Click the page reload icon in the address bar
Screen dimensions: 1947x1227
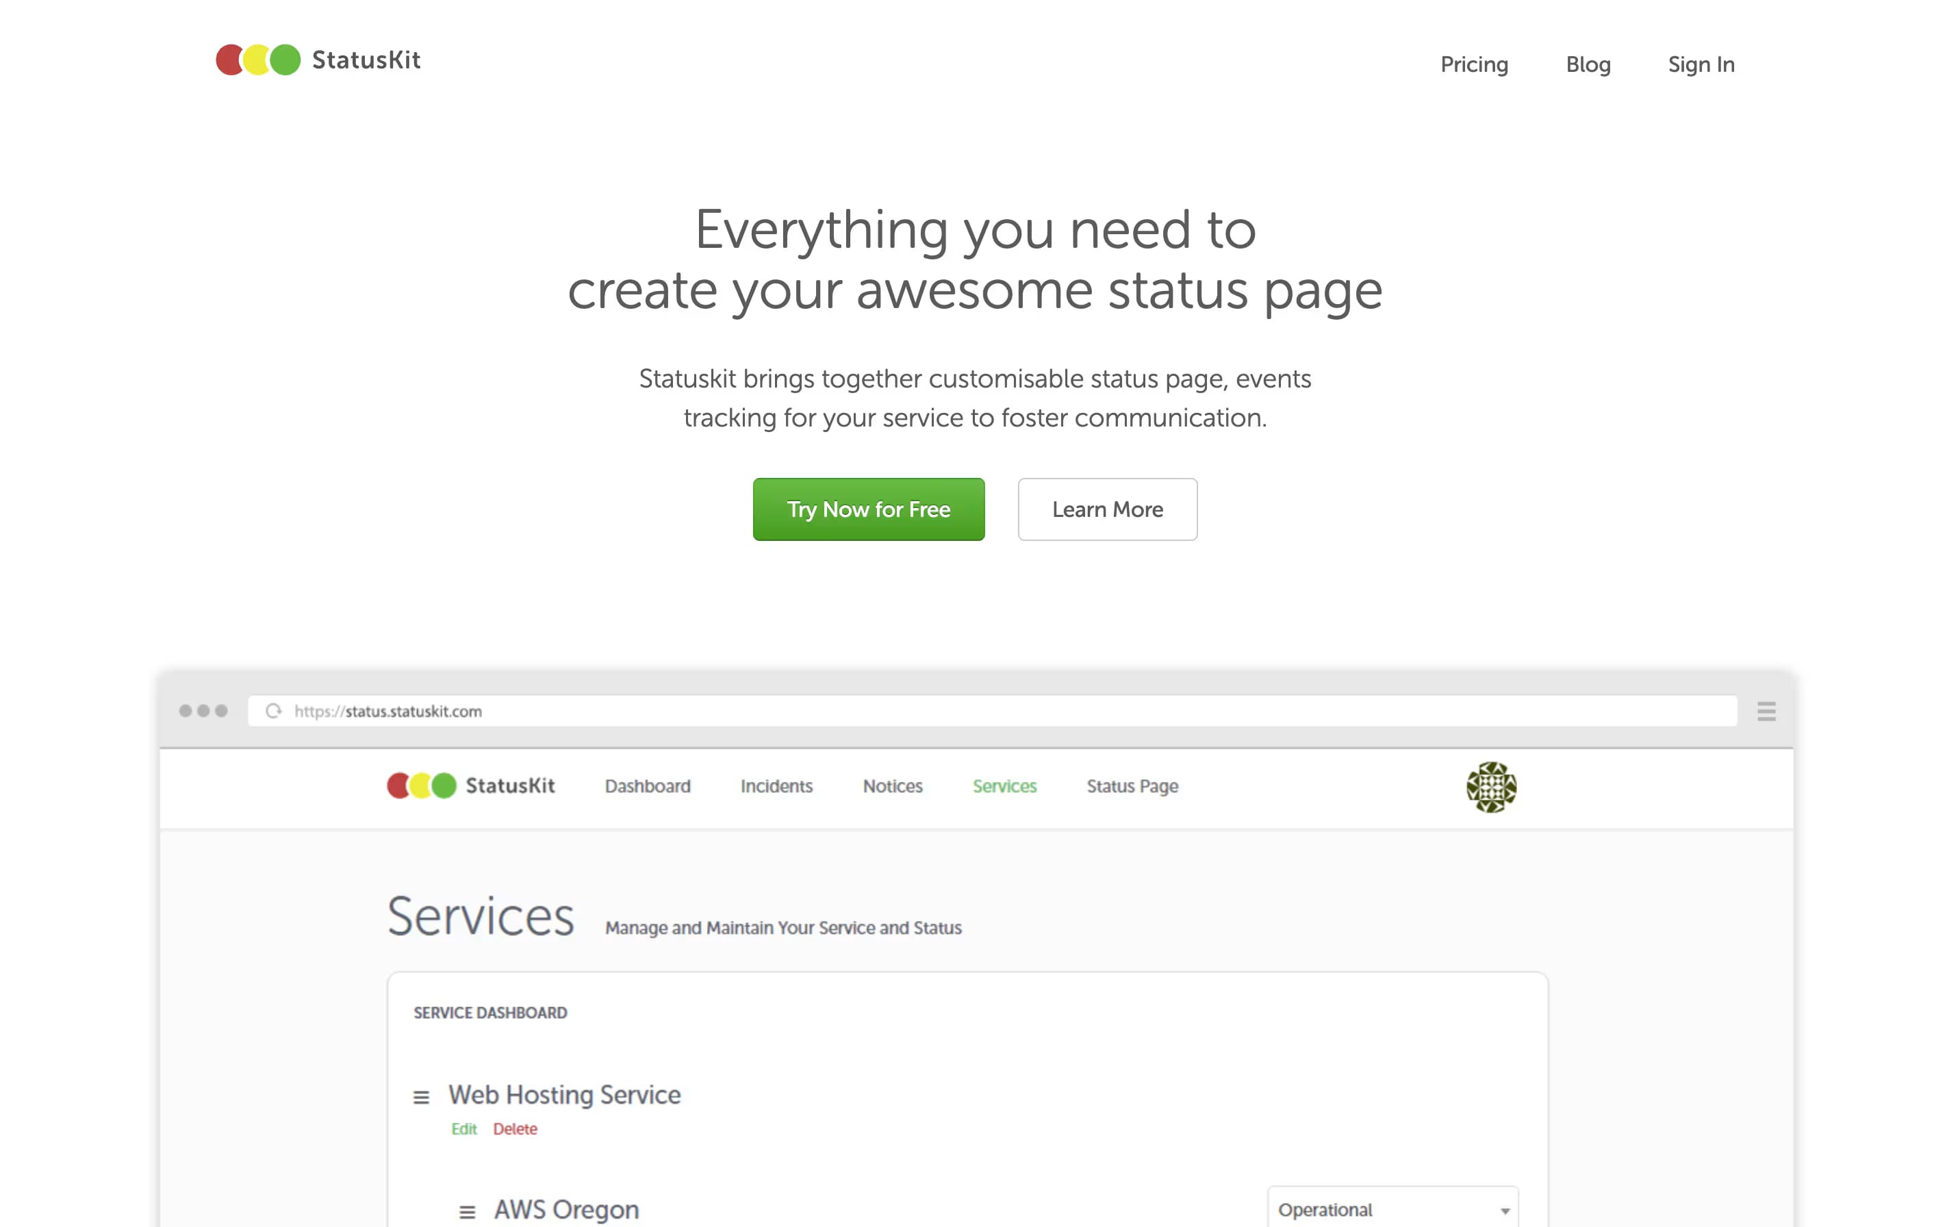pos(273,711)
